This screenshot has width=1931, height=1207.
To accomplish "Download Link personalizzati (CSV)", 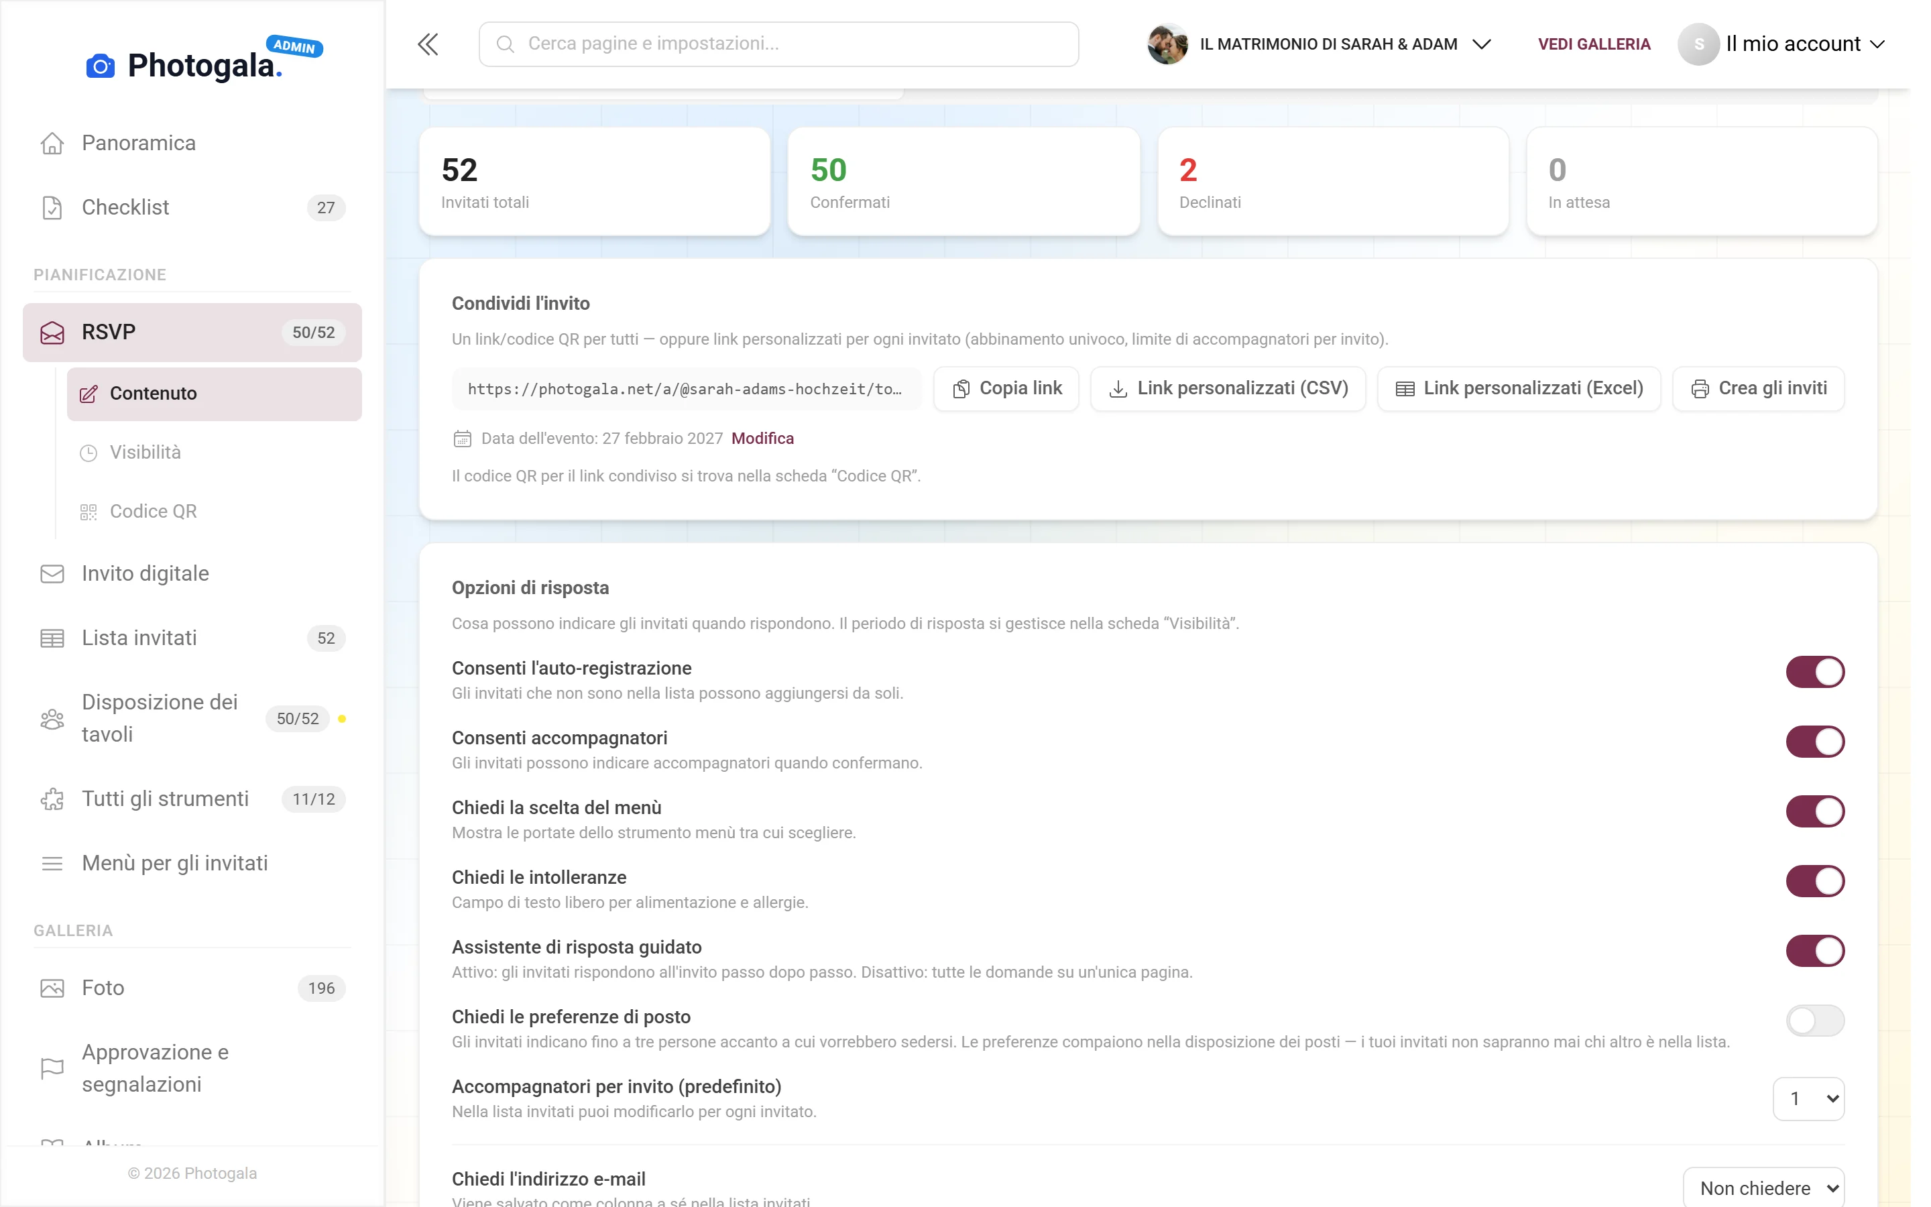I will pyautogui.click(x=1228, y=389).
